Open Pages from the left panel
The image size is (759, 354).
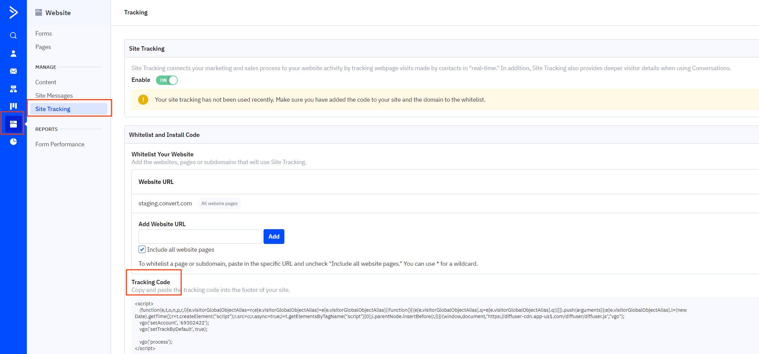[43, 47]
